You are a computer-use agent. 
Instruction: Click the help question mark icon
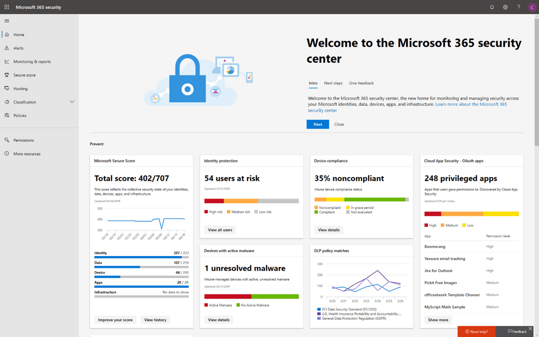(x=518, y=7)
